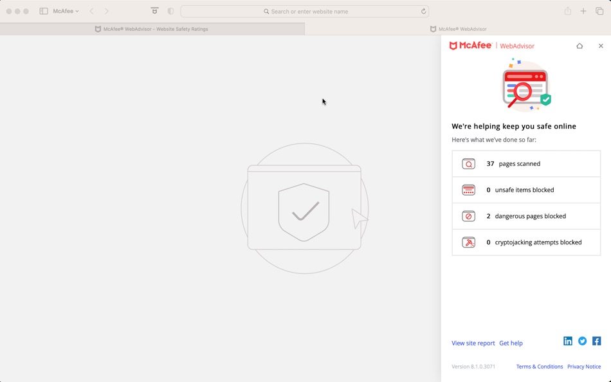611x382 pixels.
Task: Add a new tab with plus button
Action: [x=583, y=12]
